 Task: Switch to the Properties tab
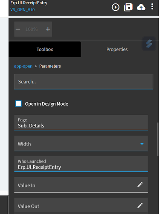click(x=117, y=49)
